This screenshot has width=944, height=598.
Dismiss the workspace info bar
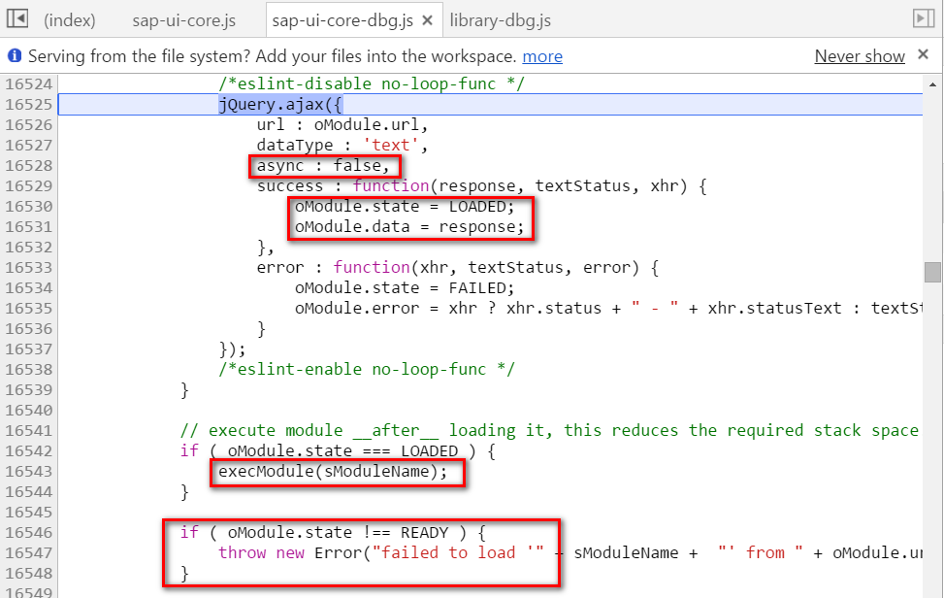coord(923,54)
